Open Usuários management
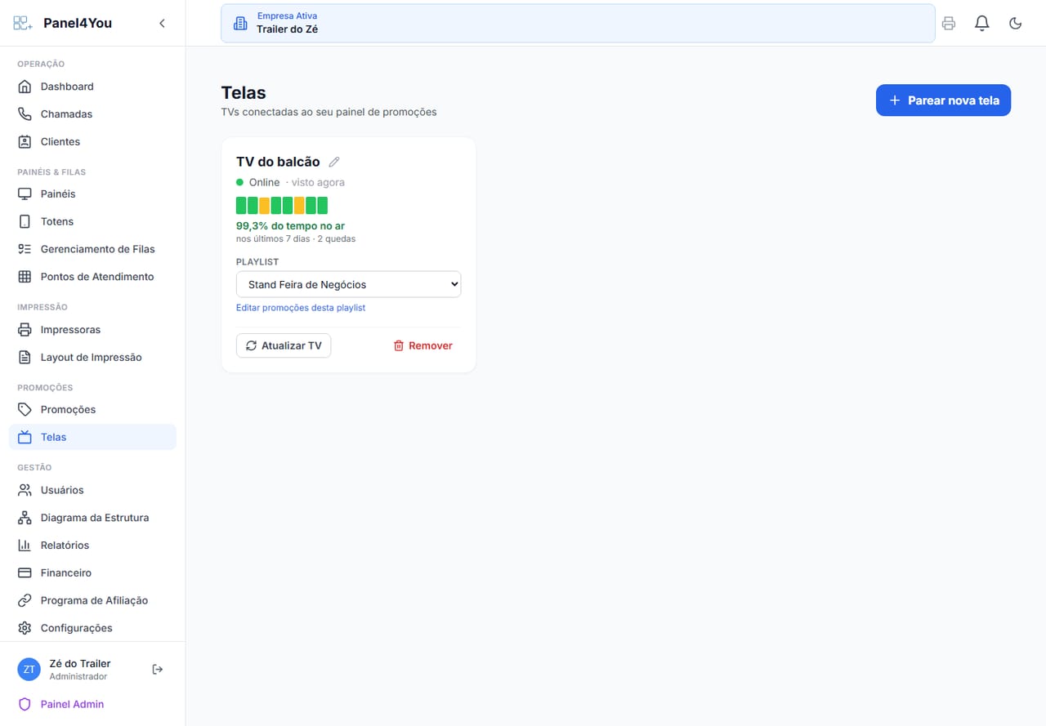The width and height of the screenshot is (1046, 726). (x=92, y=490)
